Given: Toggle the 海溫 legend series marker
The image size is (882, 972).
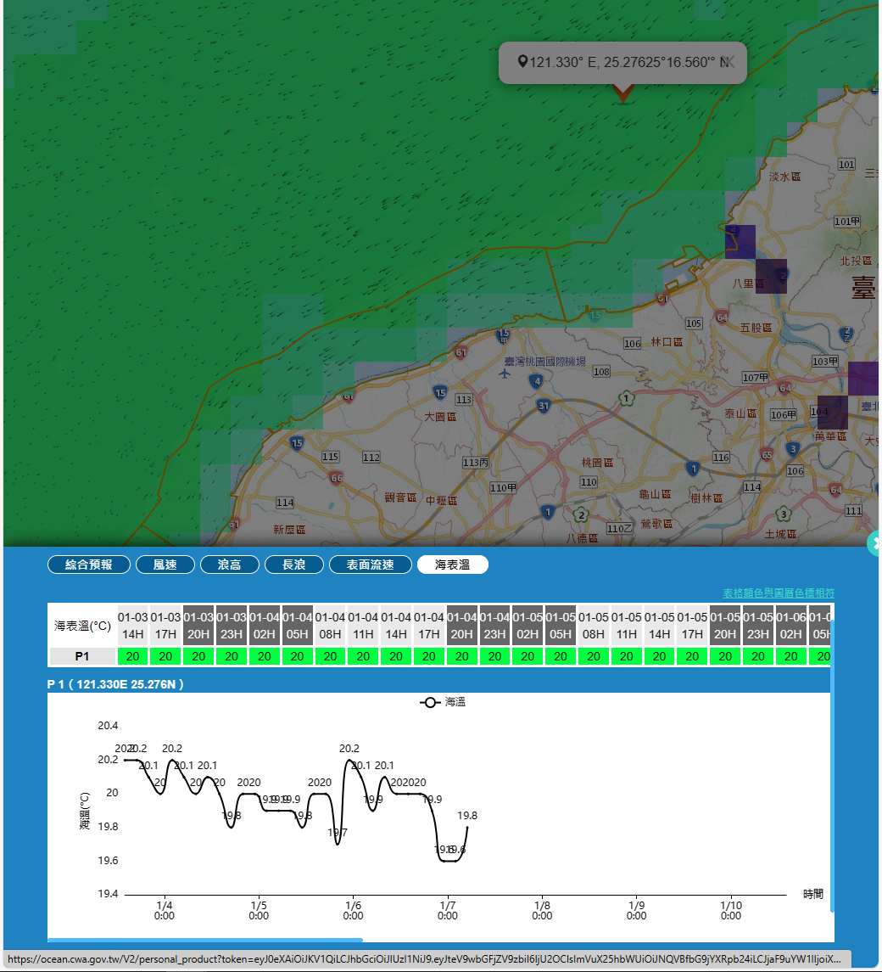Looking at the screenshot, I should (430, 702).
